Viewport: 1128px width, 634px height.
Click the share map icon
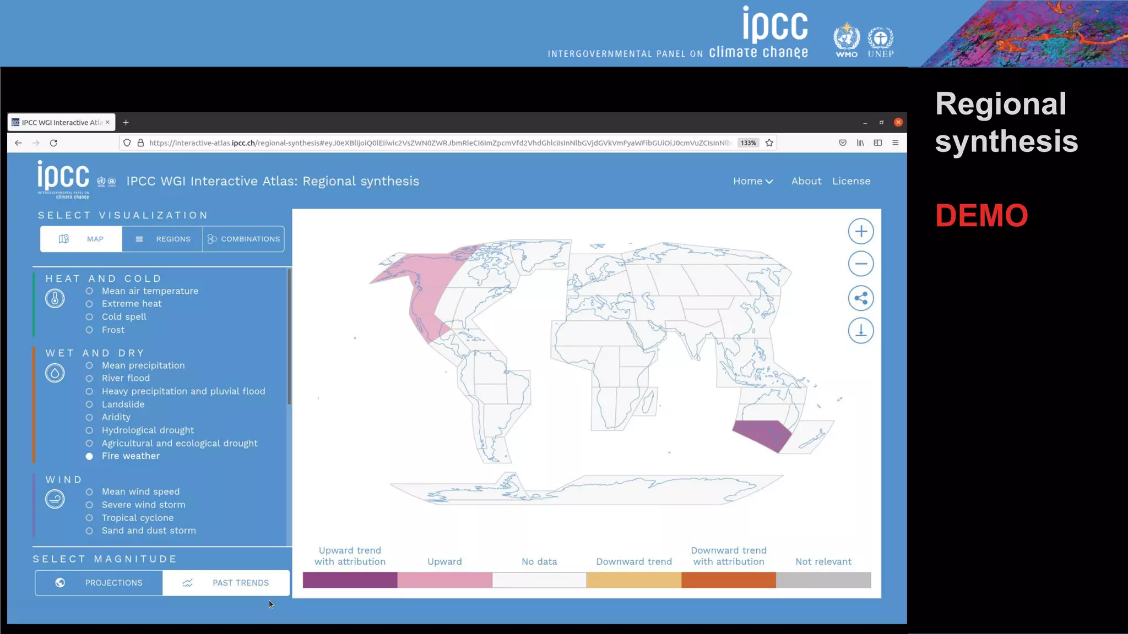[860, 298]
